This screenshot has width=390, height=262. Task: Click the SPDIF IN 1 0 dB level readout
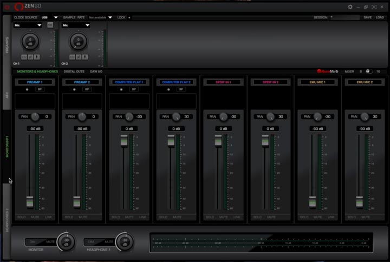tap(223, 128)
